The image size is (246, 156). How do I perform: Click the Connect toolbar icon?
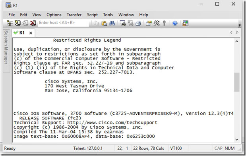pos(17,23)
